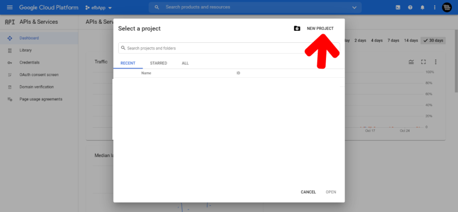Viewport: 458px width, 212px height.
Task: Open the hamburger navigation menu
Action: click(x=10, y=7)
